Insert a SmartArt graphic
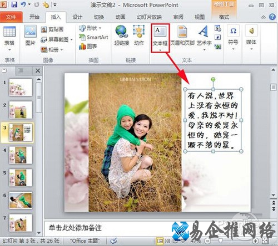Viewport: 278px width, 246px height. (x=93, y=37)
